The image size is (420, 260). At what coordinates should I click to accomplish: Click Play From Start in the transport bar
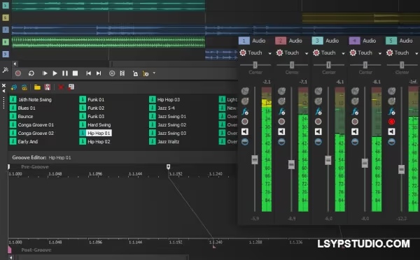point(45,73)
